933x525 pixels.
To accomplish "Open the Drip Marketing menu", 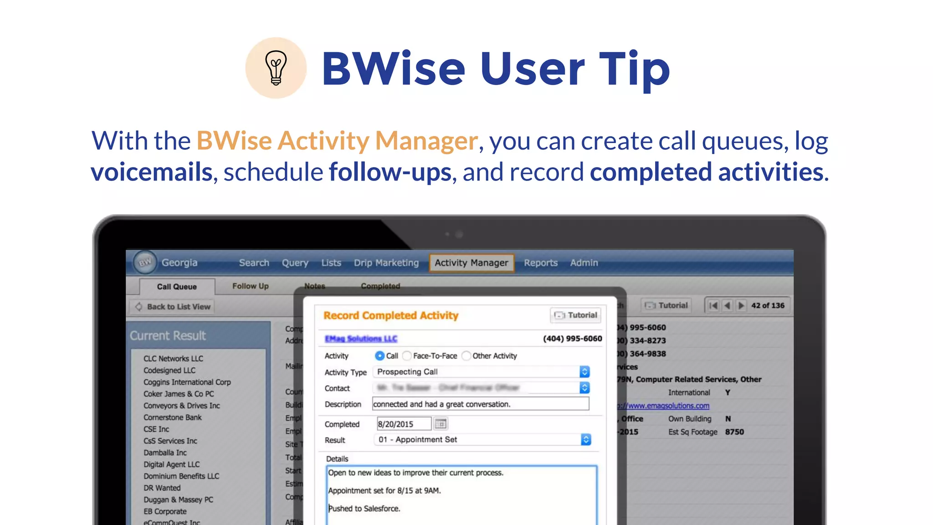I will pos(386,263).
